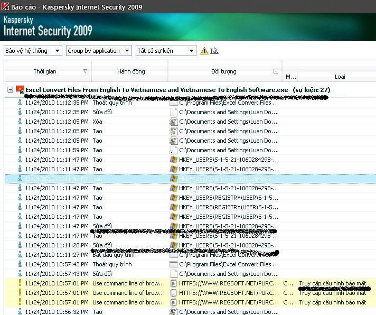Click the info icon of the highlighted selected row

tap(20, 179)
